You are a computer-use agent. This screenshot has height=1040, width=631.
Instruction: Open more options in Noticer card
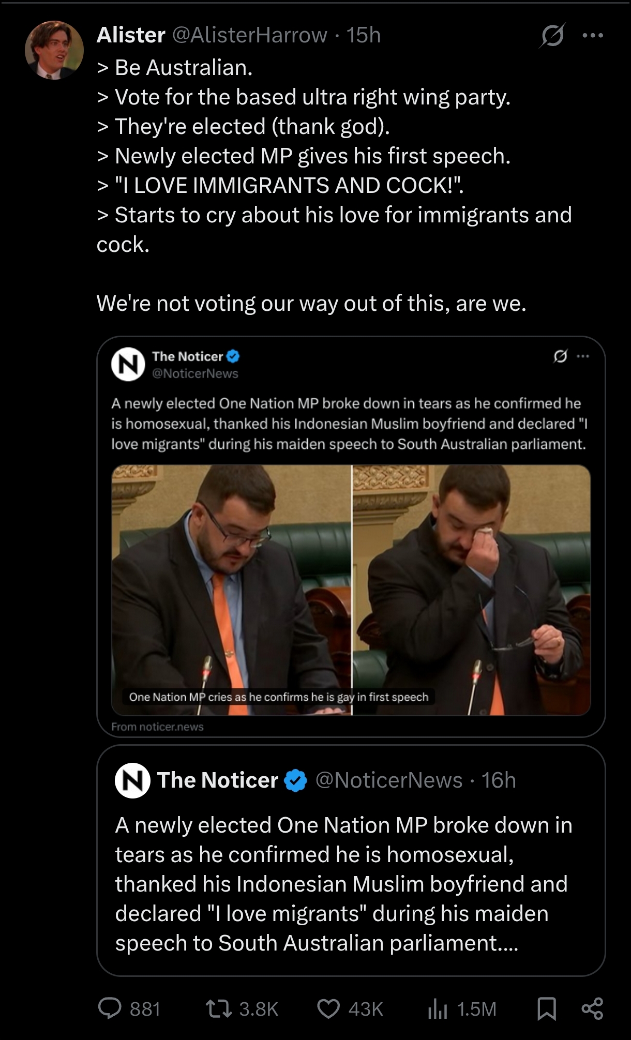583,356
